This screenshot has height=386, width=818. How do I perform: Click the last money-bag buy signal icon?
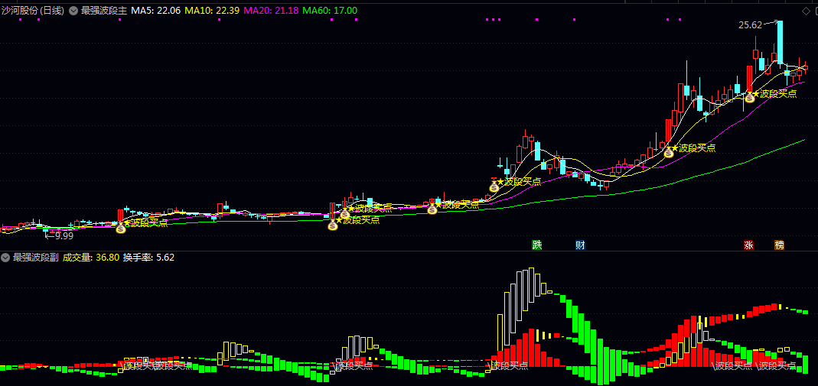(750, 97)
